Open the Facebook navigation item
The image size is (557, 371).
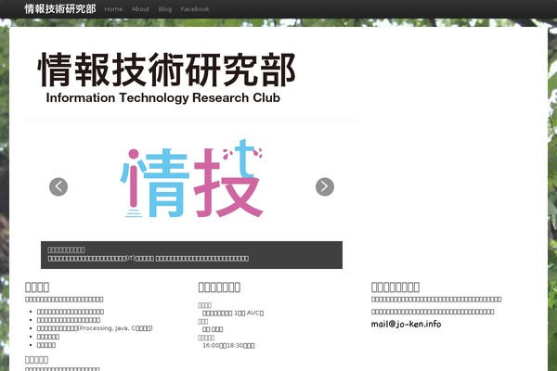(195, 9)
